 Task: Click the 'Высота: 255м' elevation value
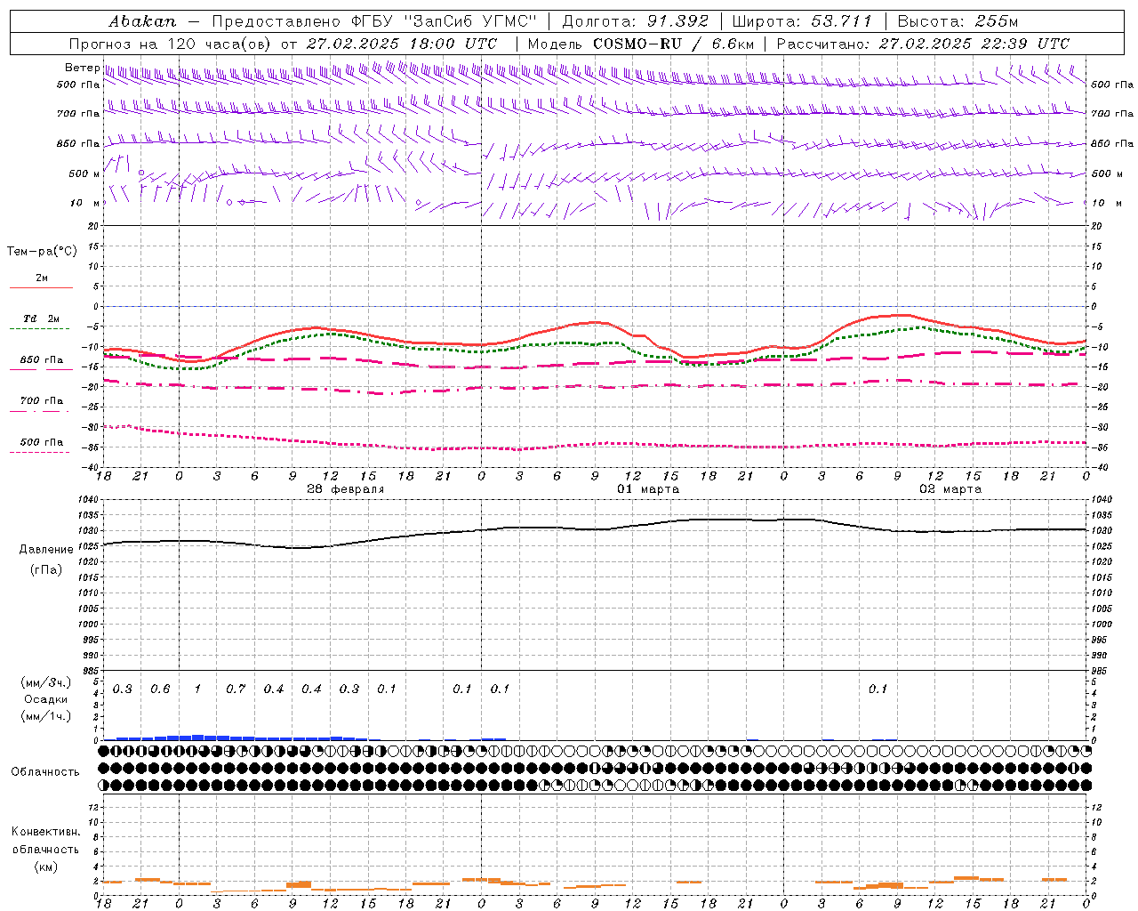pyautogui.click(x=958, y=21)
